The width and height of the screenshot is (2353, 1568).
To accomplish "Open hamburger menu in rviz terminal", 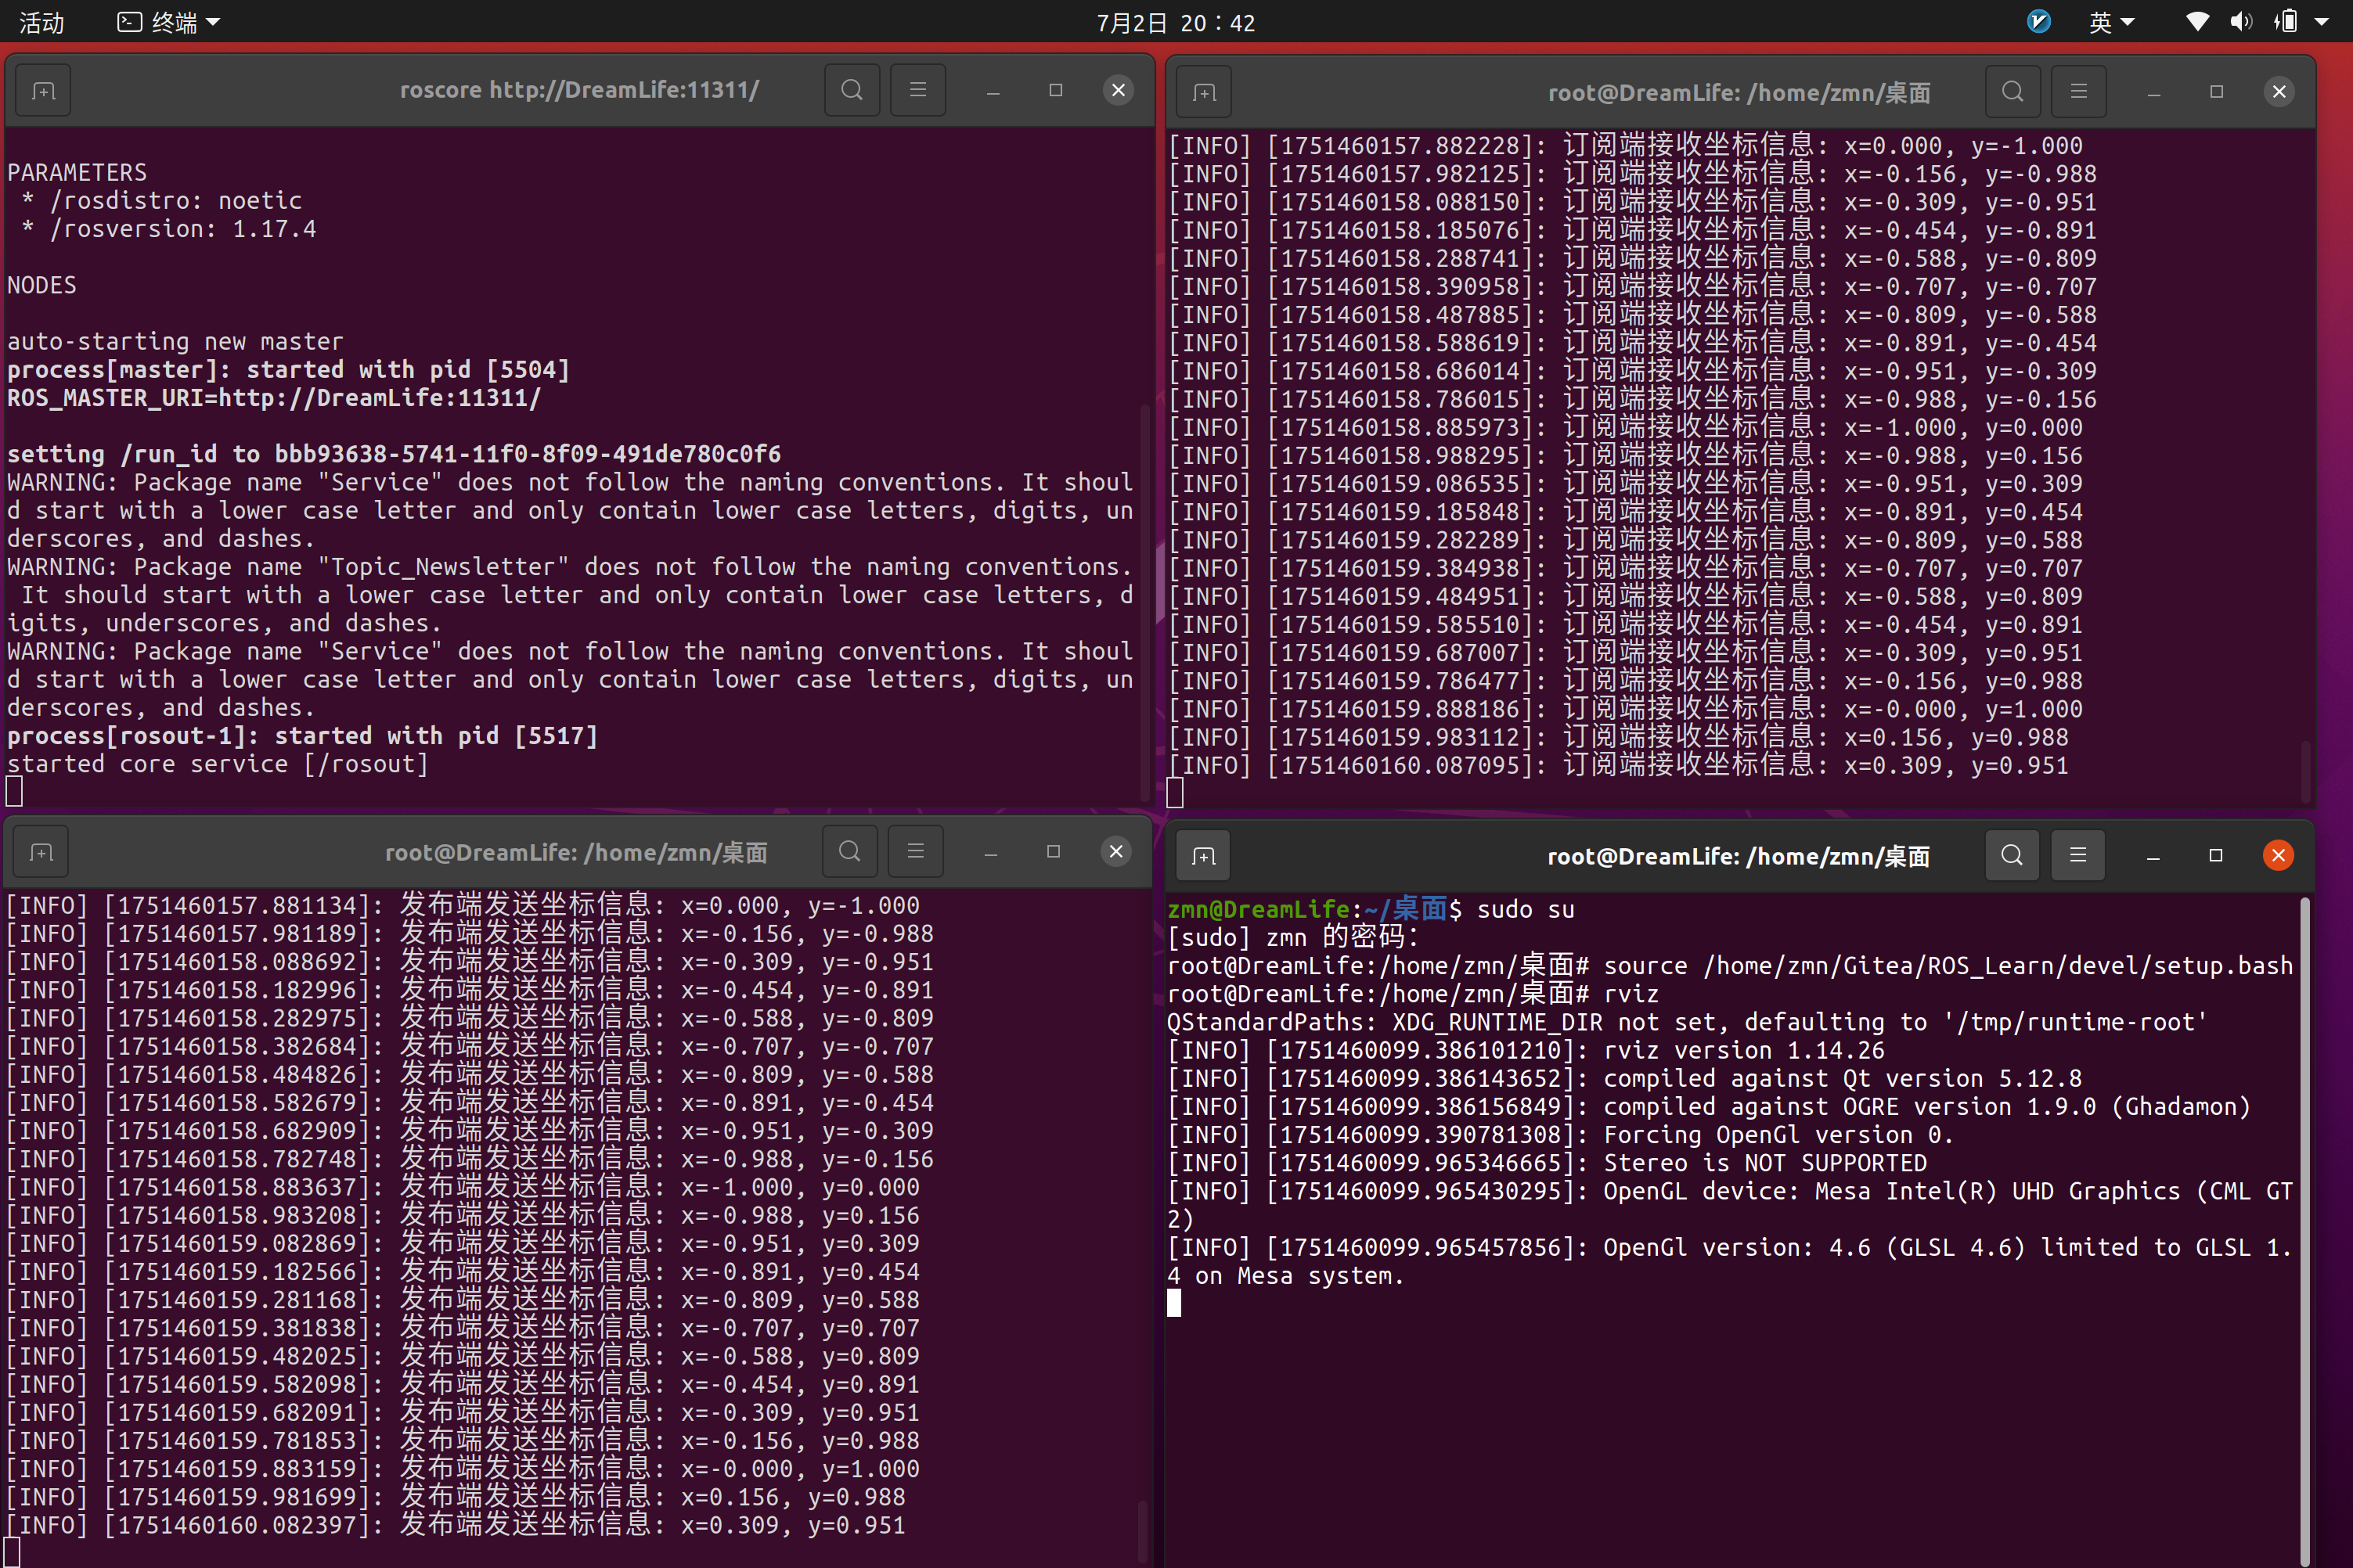I will point(2078,855).
